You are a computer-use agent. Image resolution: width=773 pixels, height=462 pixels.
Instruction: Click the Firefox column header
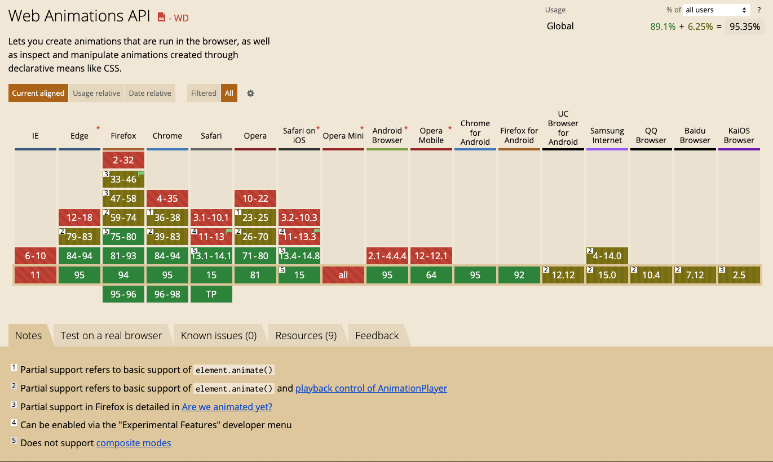pyautogui.click(x=123, y=136)
